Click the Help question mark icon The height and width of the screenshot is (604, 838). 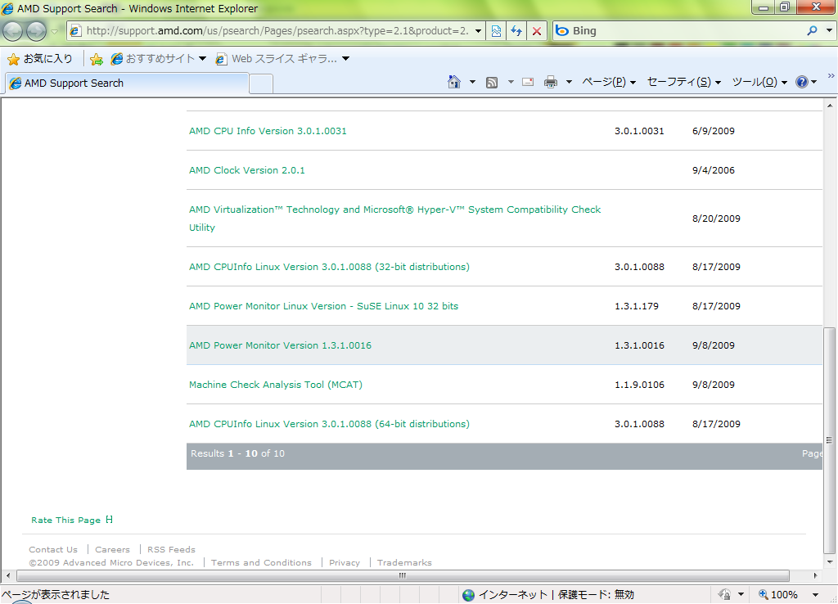click(x=802, y=82)
